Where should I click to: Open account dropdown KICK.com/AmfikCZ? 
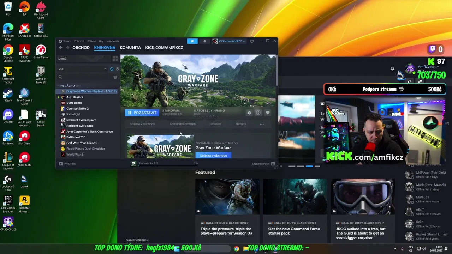pyautogui.click(x=228, y=41)
